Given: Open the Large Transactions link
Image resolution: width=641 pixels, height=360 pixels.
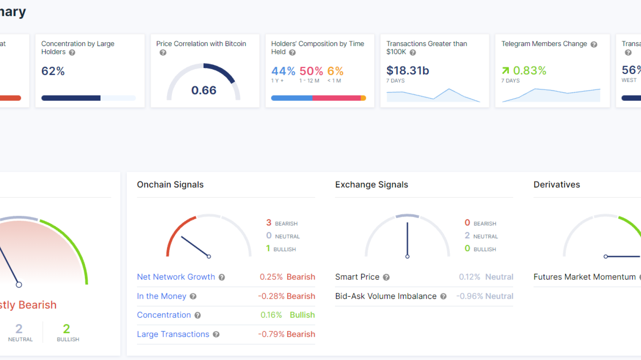Looking at the screenshot, I should coord(173,334).
